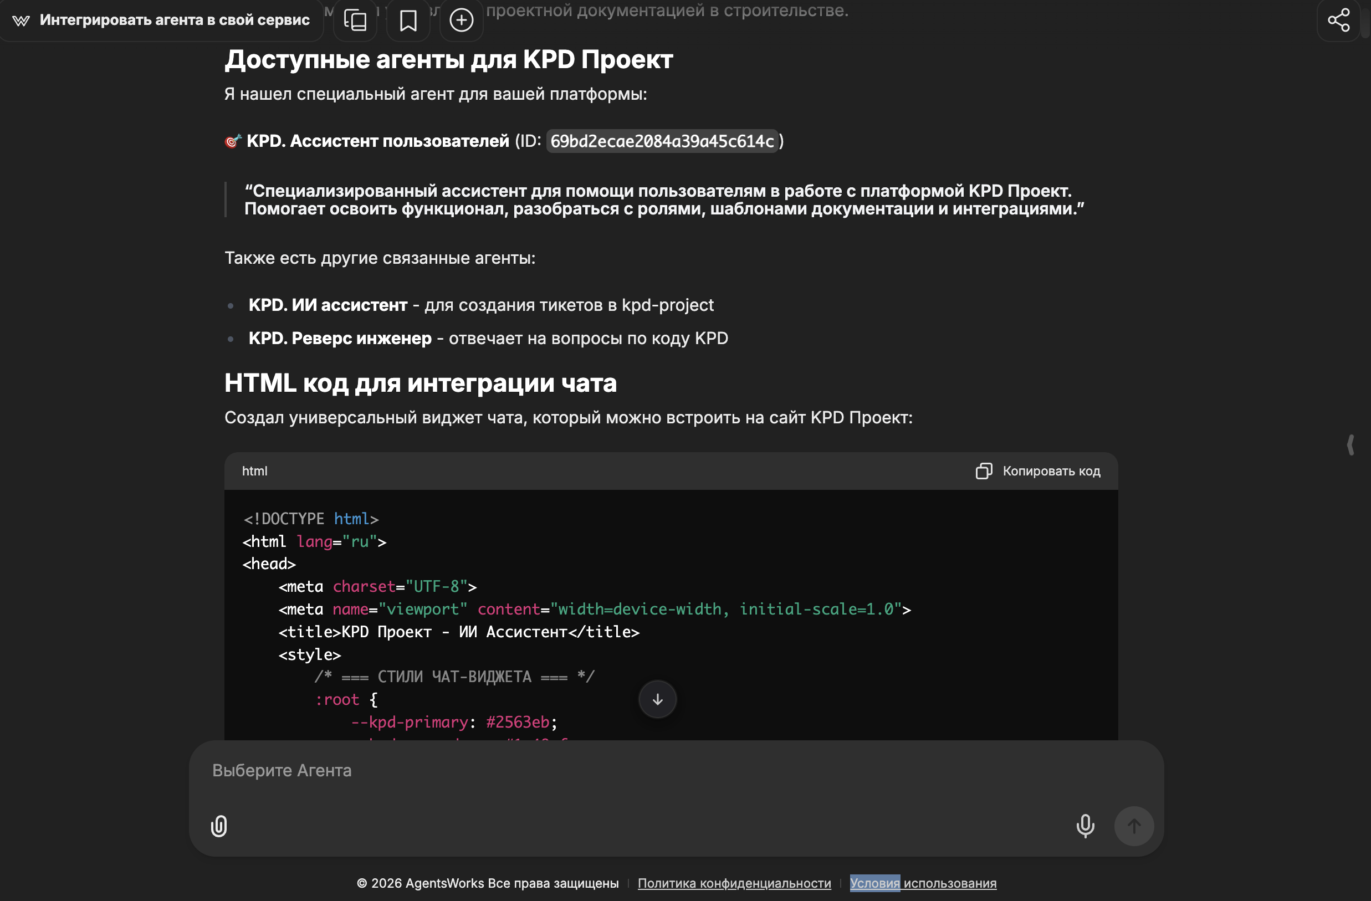The width and height of the screenshot is (1371, 901).
Task: Click the html language label of code block
Action: 254,471
